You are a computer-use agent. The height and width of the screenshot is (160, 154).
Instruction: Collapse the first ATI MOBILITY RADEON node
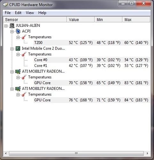click(12, 72)
